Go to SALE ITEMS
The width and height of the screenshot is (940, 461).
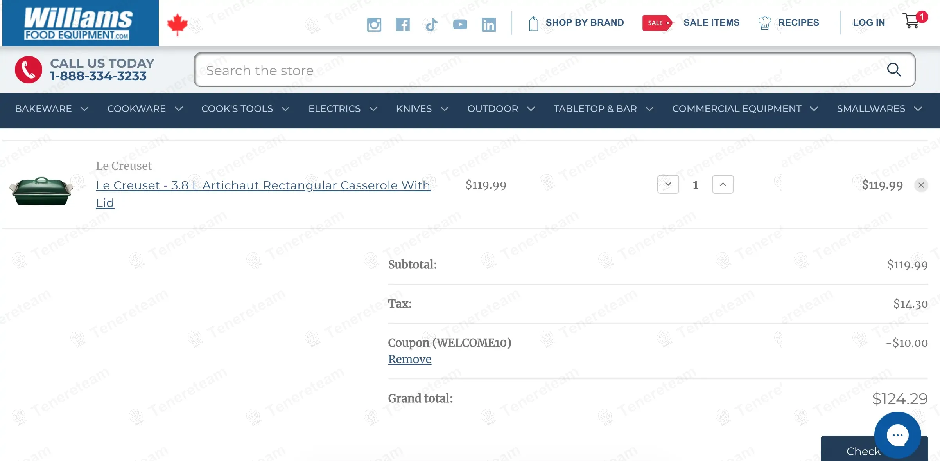tap(711, 23)
